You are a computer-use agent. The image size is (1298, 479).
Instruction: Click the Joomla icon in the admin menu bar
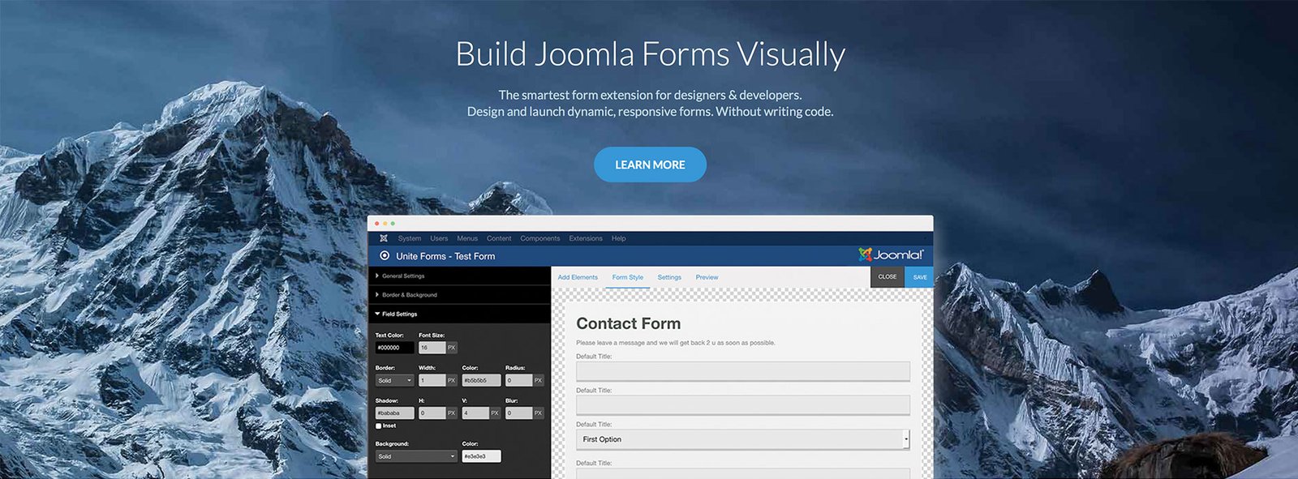(384, 238)
